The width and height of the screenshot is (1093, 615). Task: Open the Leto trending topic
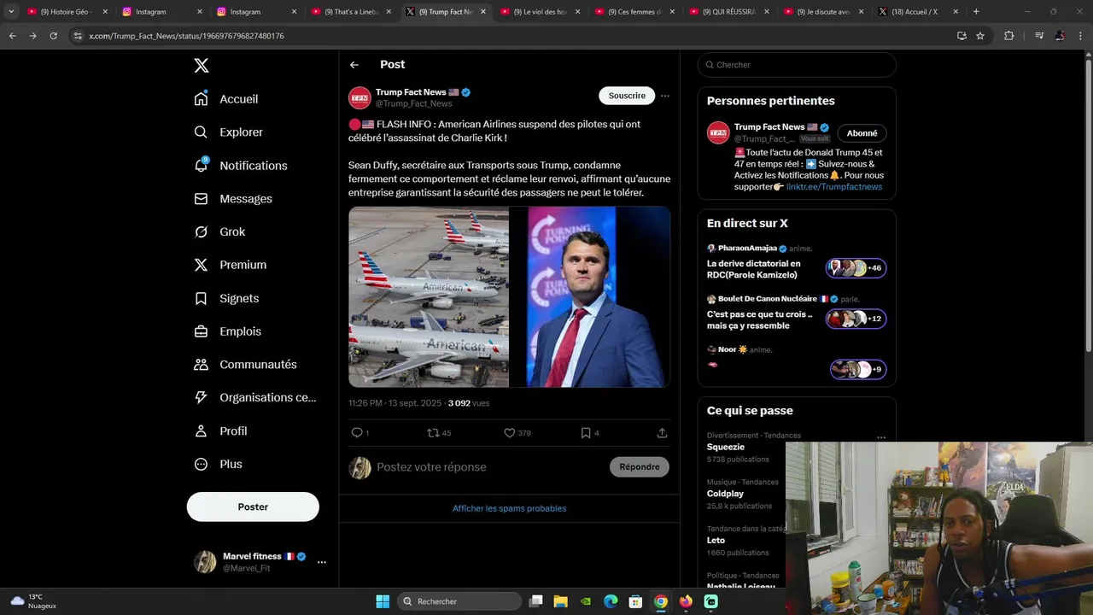(x=716, y=540)
